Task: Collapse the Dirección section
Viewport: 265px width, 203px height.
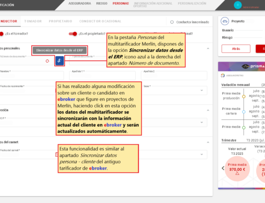Action: (x=208, y=110)
